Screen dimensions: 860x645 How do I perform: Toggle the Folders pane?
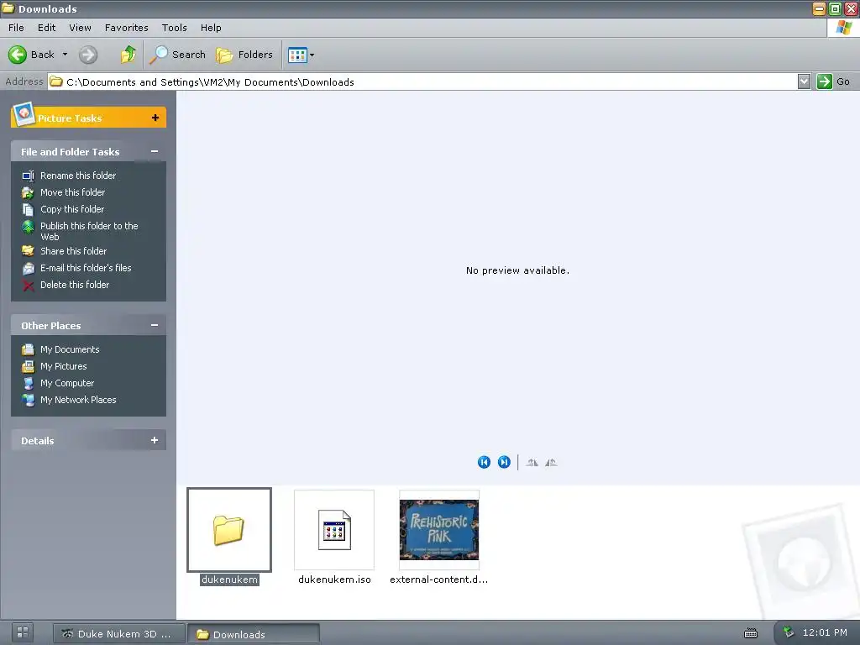pos(244,55)
